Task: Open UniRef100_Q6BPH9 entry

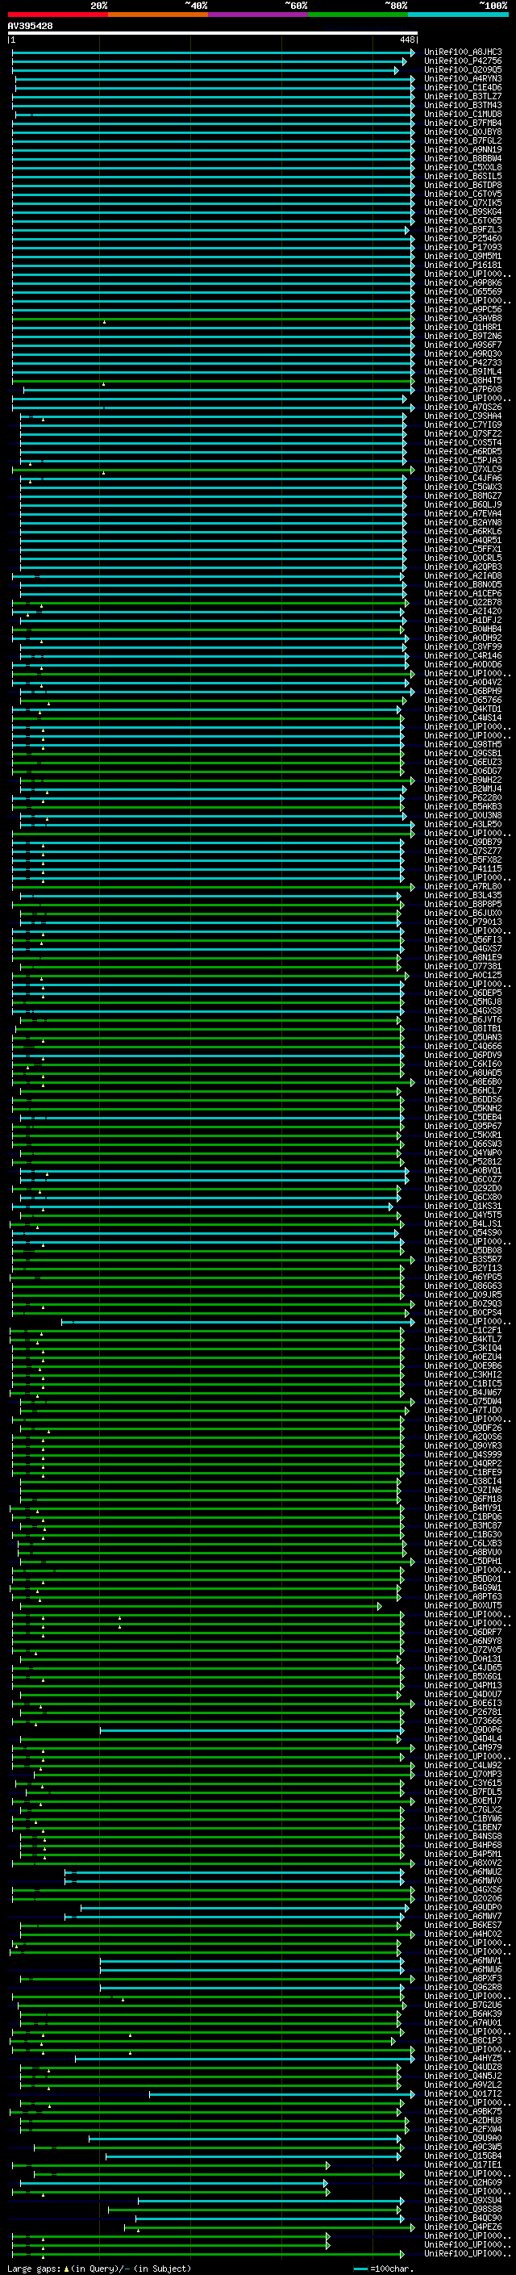Action: (x=463, y=692)
